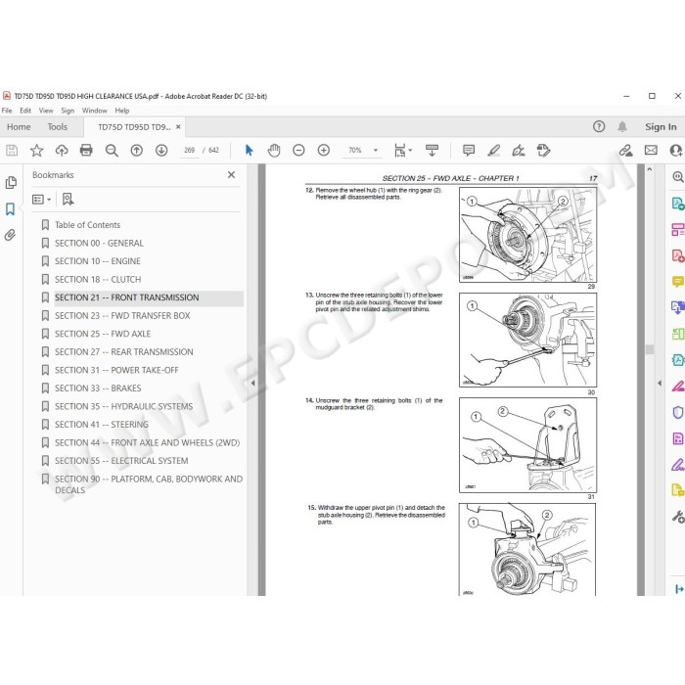Open the Edit menu

coord(25,111)
